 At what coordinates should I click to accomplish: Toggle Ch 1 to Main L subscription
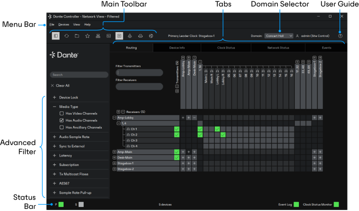tap(206, 129)
